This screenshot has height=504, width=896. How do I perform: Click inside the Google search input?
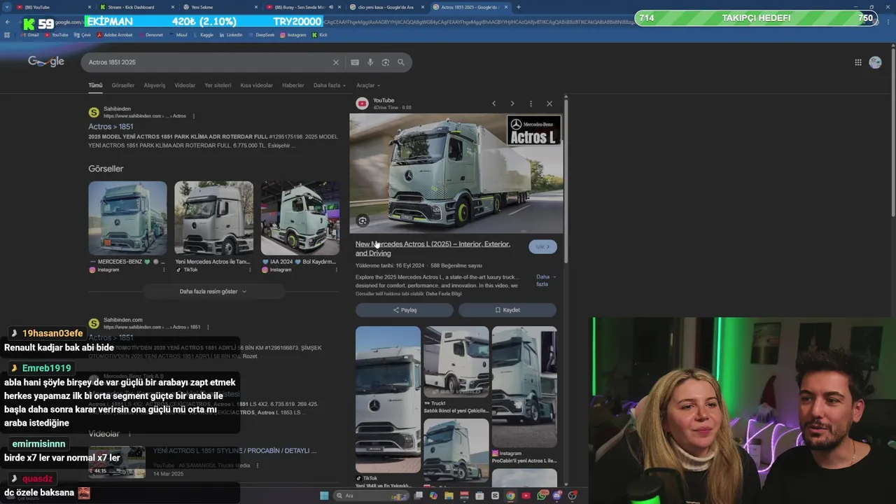tap(206, 62)
